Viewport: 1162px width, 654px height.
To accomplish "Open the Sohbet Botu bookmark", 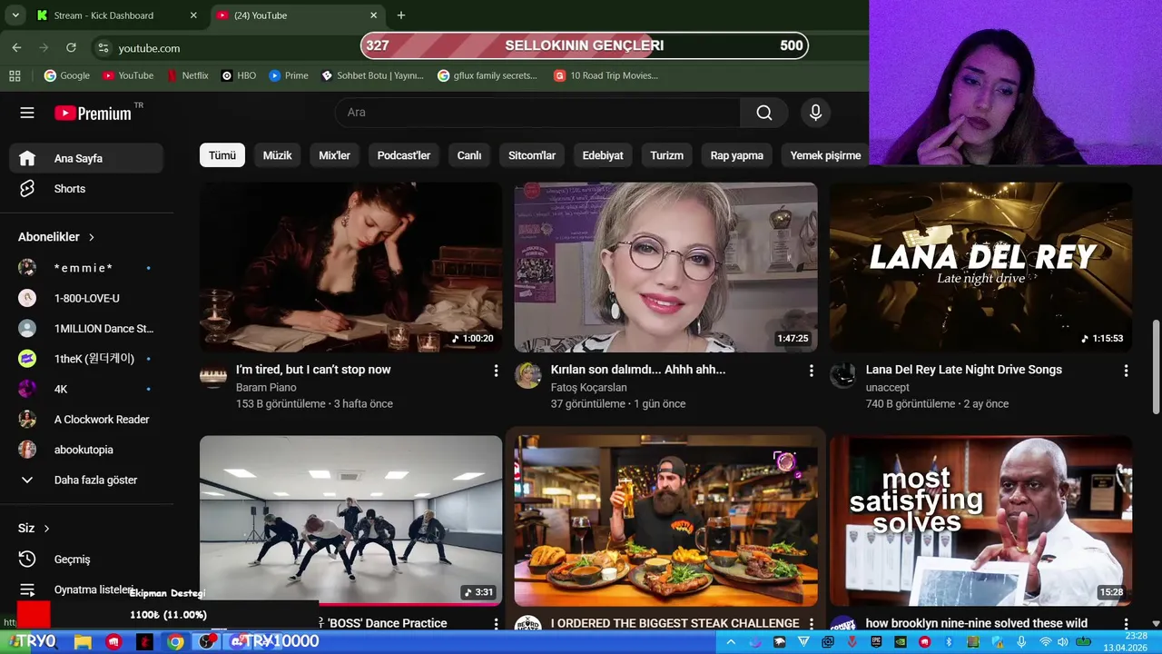I will tap(372, 75).
